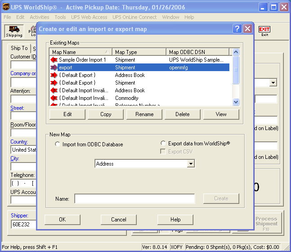Screen dimensions: 291x252
Task: Click the City link label
Action: [x=15, y=158]
